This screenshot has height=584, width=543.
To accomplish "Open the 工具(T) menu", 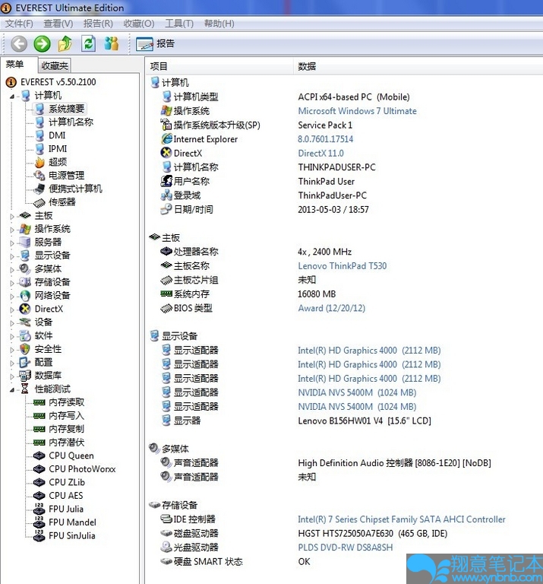I will tap(179, 24).
